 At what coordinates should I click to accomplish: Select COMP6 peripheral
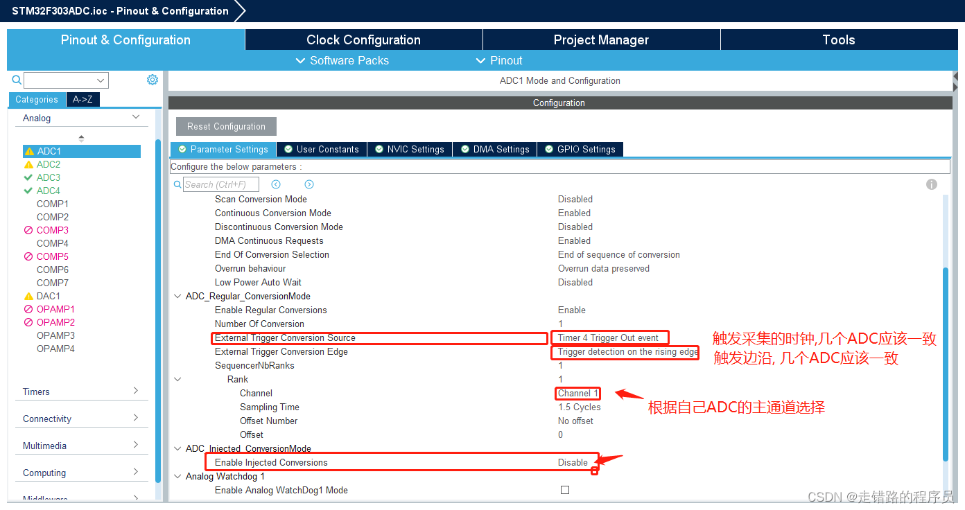pyautogui.click(x=53, y=270)
